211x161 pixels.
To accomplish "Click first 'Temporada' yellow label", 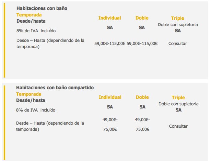I will pos(29,15).
